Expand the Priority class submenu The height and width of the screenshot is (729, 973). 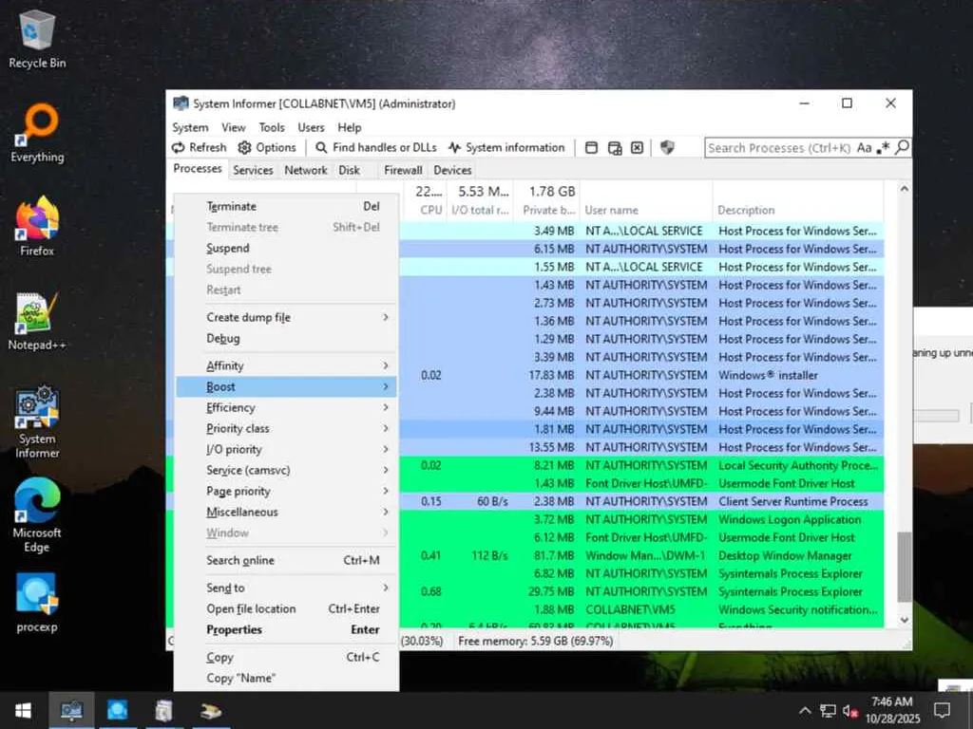pyautogui.click(x=286, y=428)
